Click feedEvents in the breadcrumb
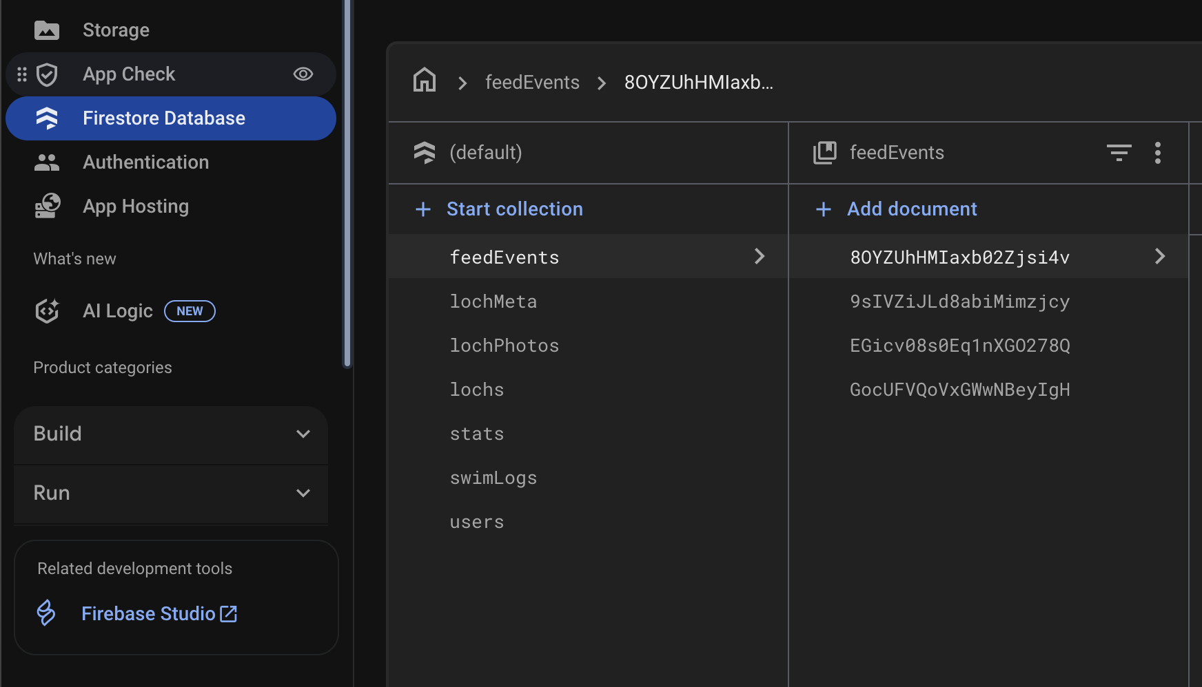 tap(532, 83)
